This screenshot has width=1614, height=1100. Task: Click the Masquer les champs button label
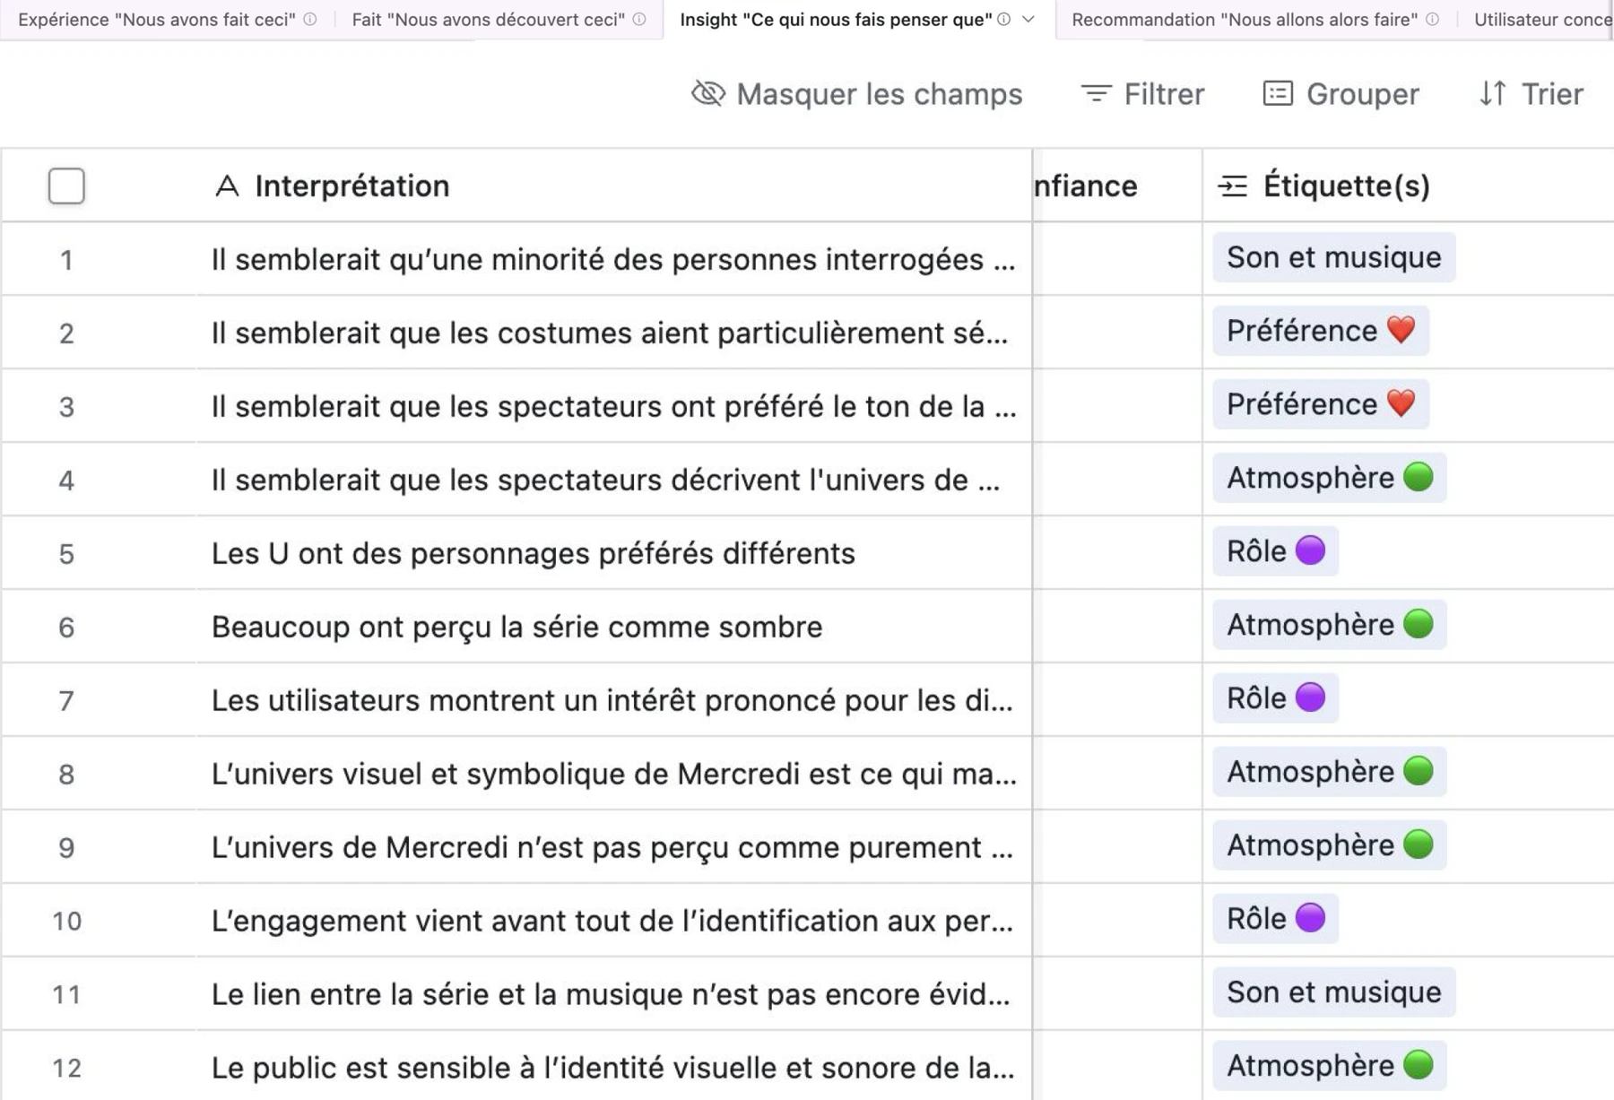point(880,93)
